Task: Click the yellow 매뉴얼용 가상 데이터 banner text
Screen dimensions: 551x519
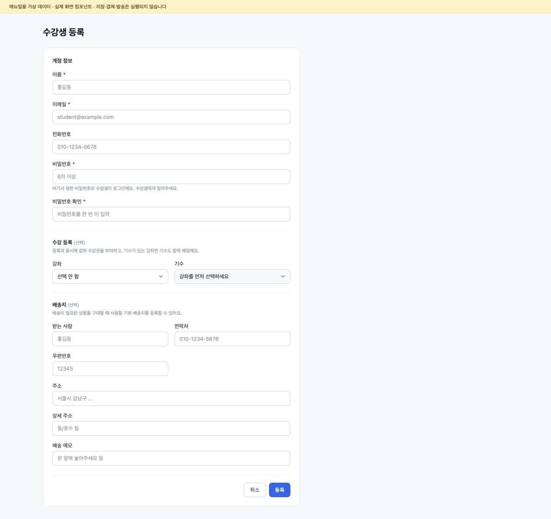Action: tap(88, 7)
